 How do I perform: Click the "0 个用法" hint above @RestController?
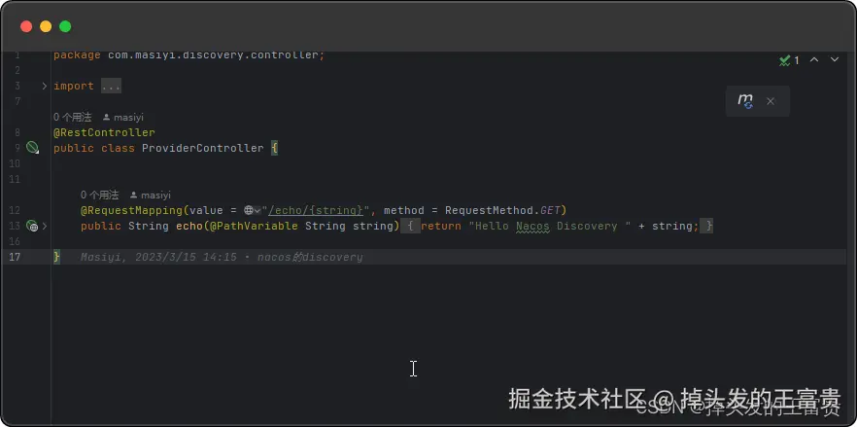(x=73, y=117)
